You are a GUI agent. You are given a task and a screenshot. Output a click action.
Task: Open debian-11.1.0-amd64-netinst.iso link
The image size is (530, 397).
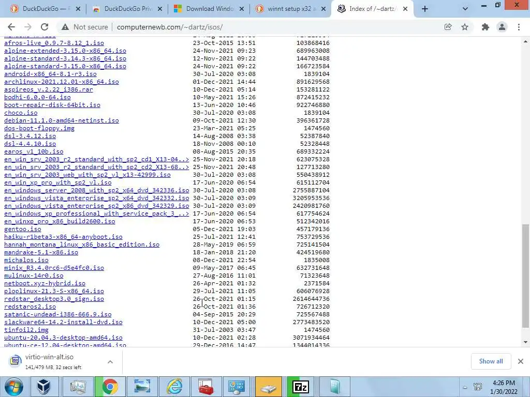coord(62,120)
